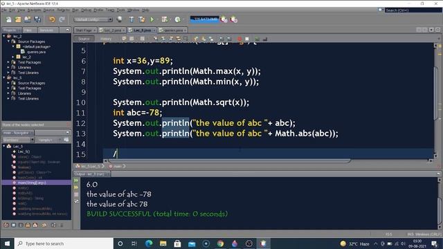Collapse Lec_5 class node in Navigator
Screen dimensions: 443x249
(x=4, y=146)
